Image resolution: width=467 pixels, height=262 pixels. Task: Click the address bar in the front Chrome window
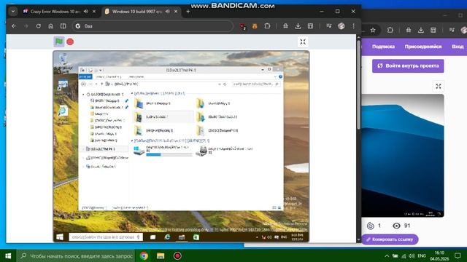(152, 26)
